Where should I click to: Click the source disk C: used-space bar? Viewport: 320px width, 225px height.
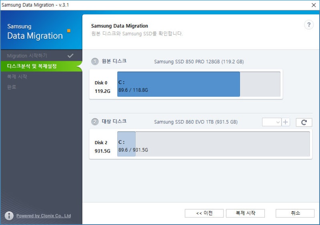(x=178, y=84)
